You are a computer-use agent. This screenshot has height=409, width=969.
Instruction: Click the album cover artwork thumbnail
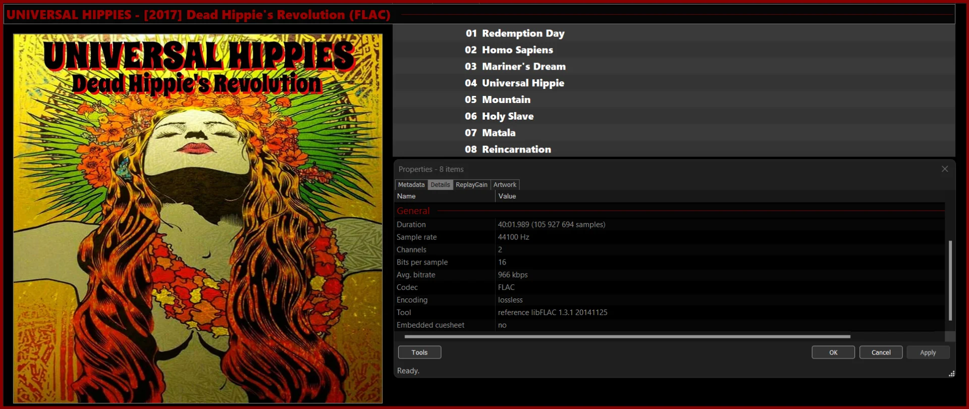tap(198, 218)
